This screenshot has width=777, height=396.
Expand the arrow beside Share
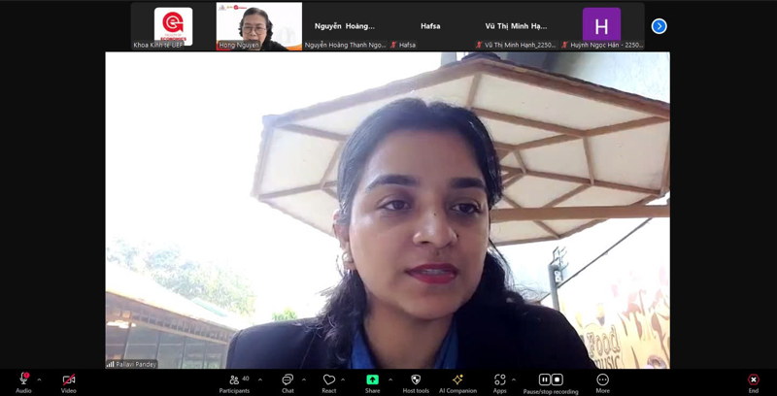[389, 379]
